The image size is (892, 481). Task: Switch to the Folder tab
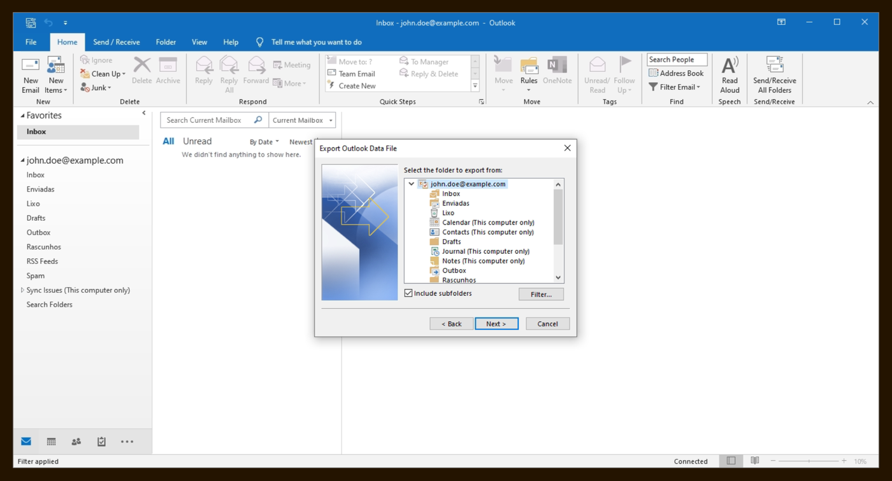166,42
